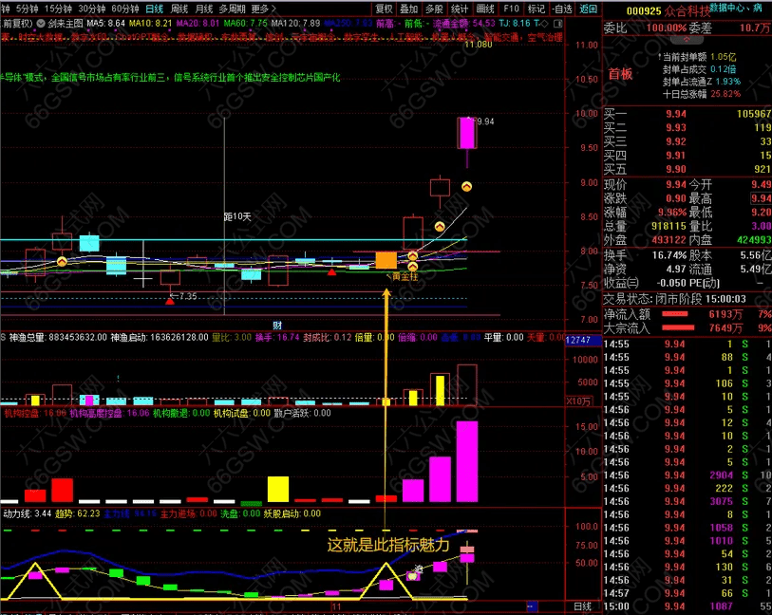Open the 多周期 multi-period view
The height and width of the screenshot is (615, 772).
point(232,9)
